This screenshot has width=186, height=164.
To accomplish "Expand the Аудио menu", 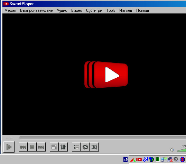I will coord(62,10).
